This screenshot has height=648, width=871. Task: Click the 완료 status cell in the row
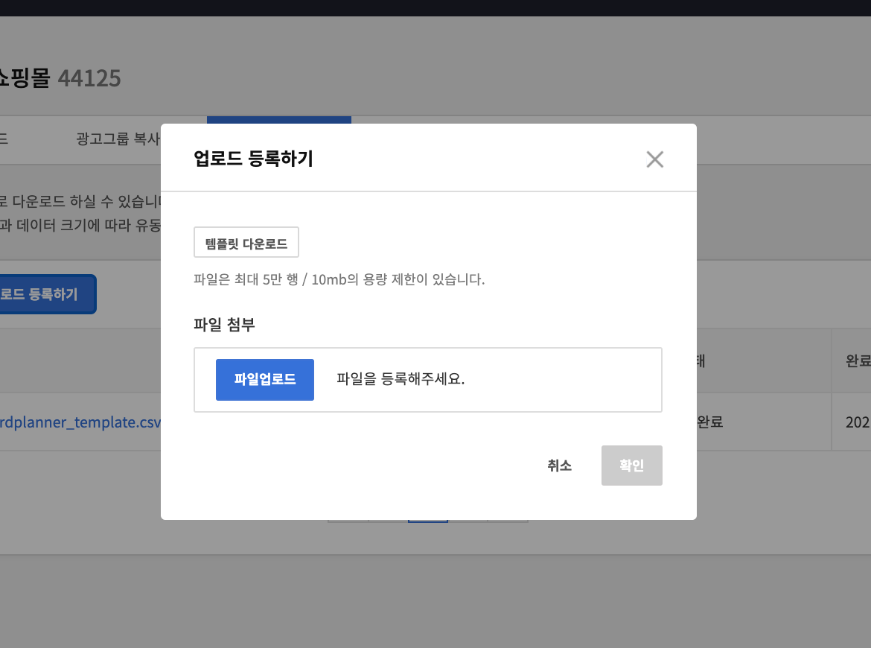(709, 422)
